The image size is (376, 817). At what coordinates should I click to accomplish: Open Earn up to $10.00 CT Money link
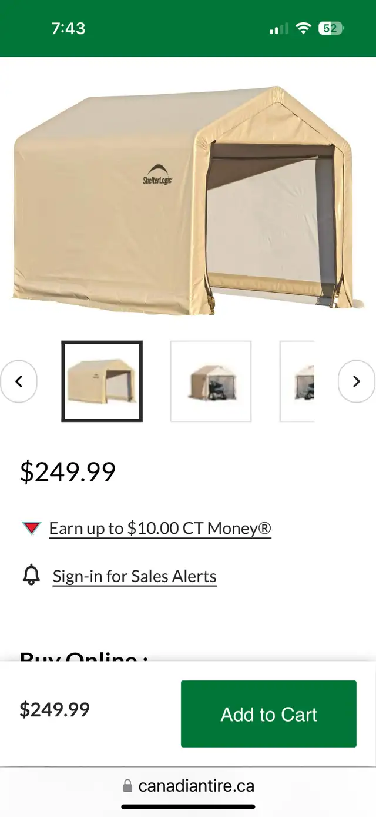point(160,528)
